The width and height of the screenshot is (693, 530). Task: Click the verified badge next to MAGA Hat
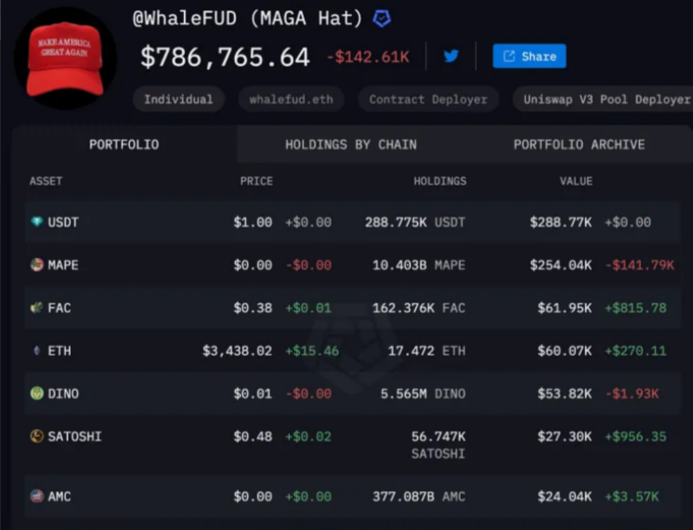(382, 19)
